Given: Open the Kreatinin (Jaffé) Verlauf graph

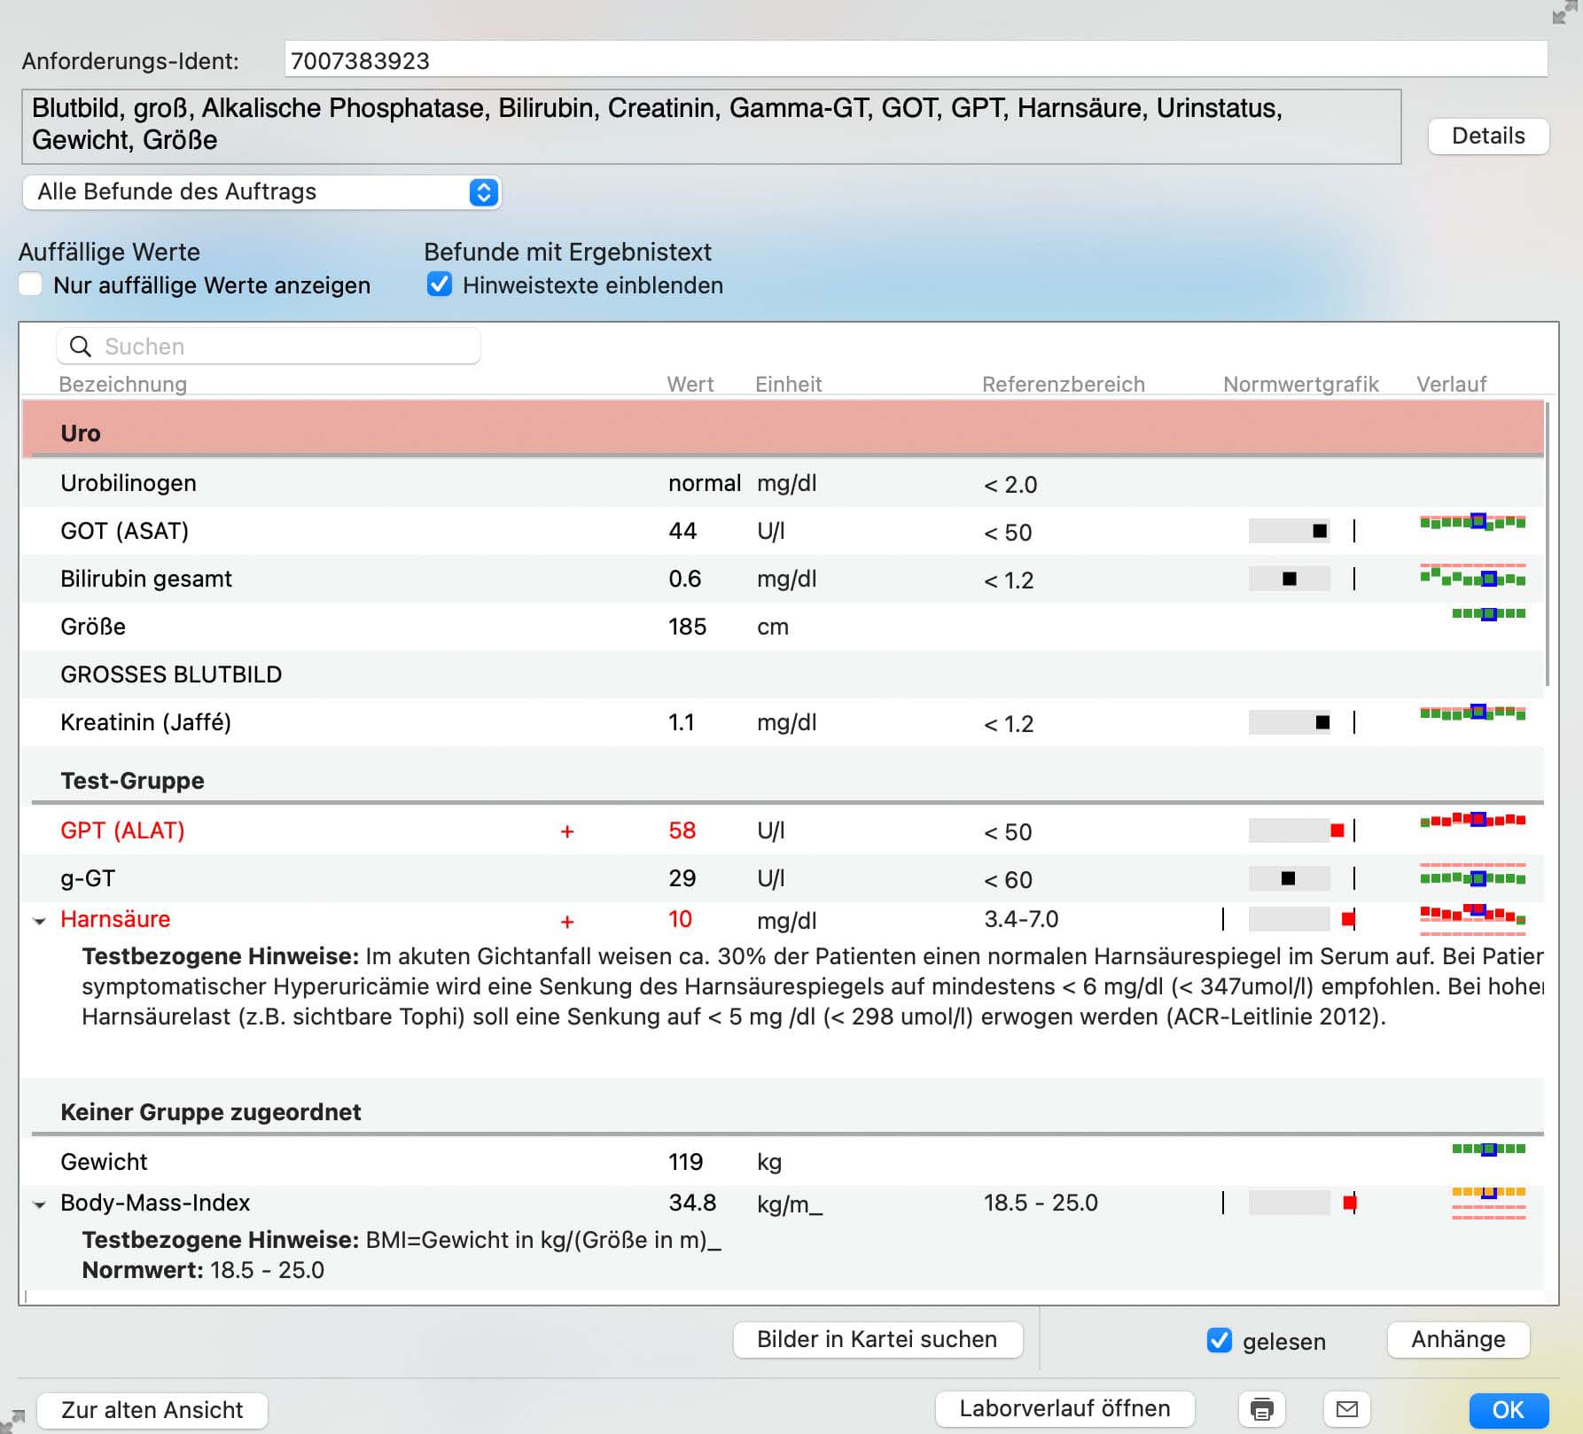Looking at the screenshot, I should point(1473,713).
